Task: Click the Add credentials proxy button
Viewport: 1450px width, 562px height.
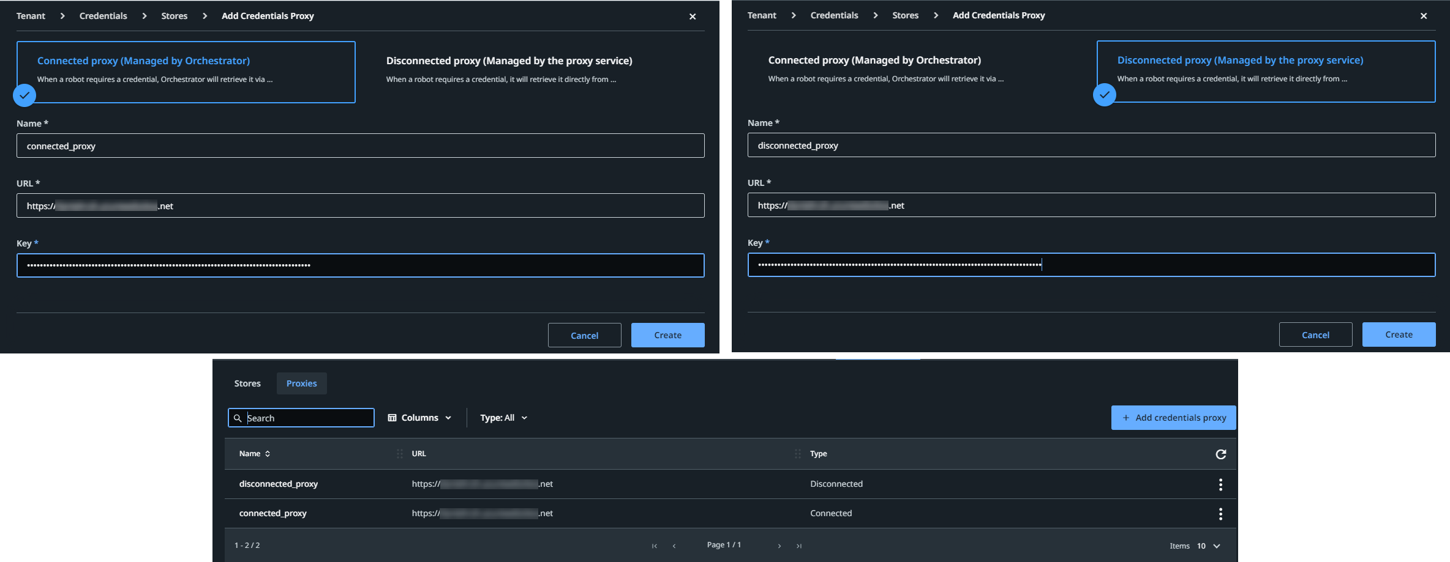Action: 1173,417
